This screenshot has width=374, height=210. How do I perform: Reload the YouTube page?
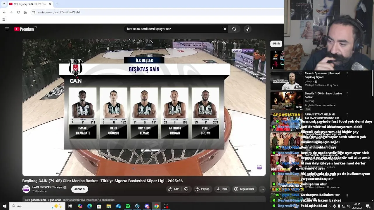18,12
